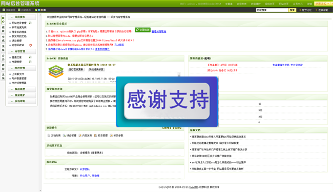Open the 查看如何迁移 link

tap(102, 49)
